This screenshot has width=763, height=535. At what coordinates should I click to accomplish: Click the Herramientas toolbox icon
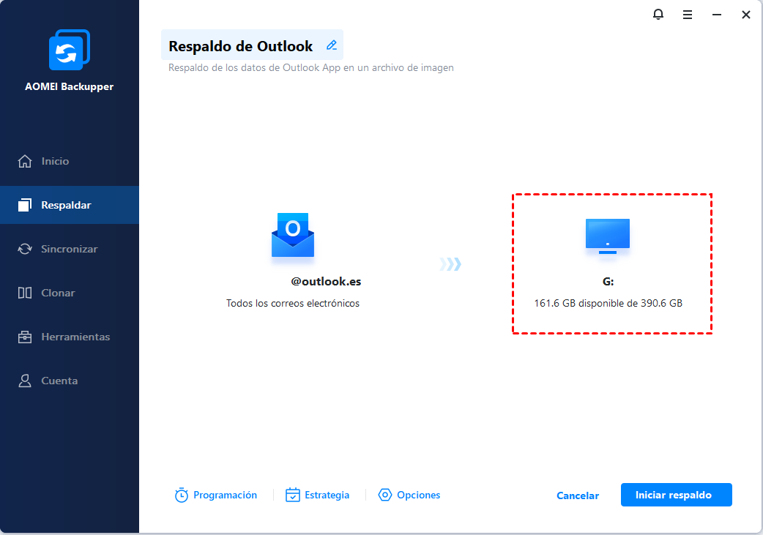tap(25, 337)
